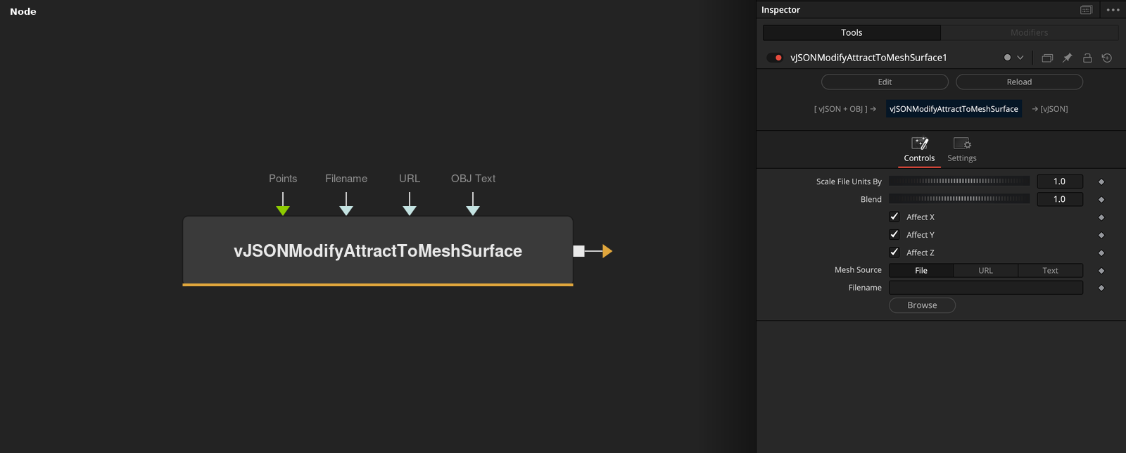Click the node's orange output arrow
The height and width of the screenshot is (453, 1126).
(x=607, y=251)
